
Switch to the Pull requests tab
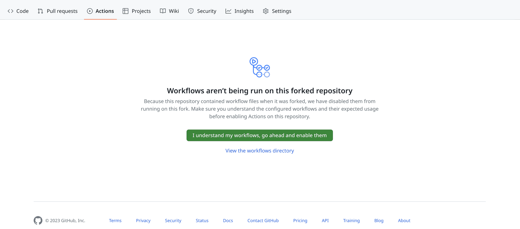[x=62, y=11]
